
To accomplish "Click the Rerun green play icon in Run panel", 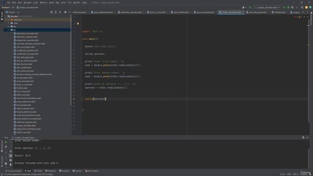I will point(6,142).
